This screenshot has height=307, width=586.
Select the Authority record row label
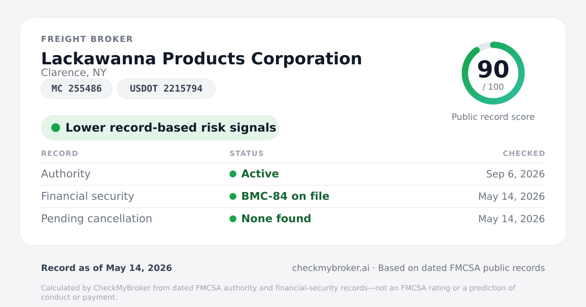pyautogui.click(x=66, y=174)
